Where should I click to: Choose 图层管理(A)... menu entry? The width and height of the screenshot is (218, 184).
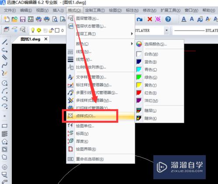click(100, 18)
